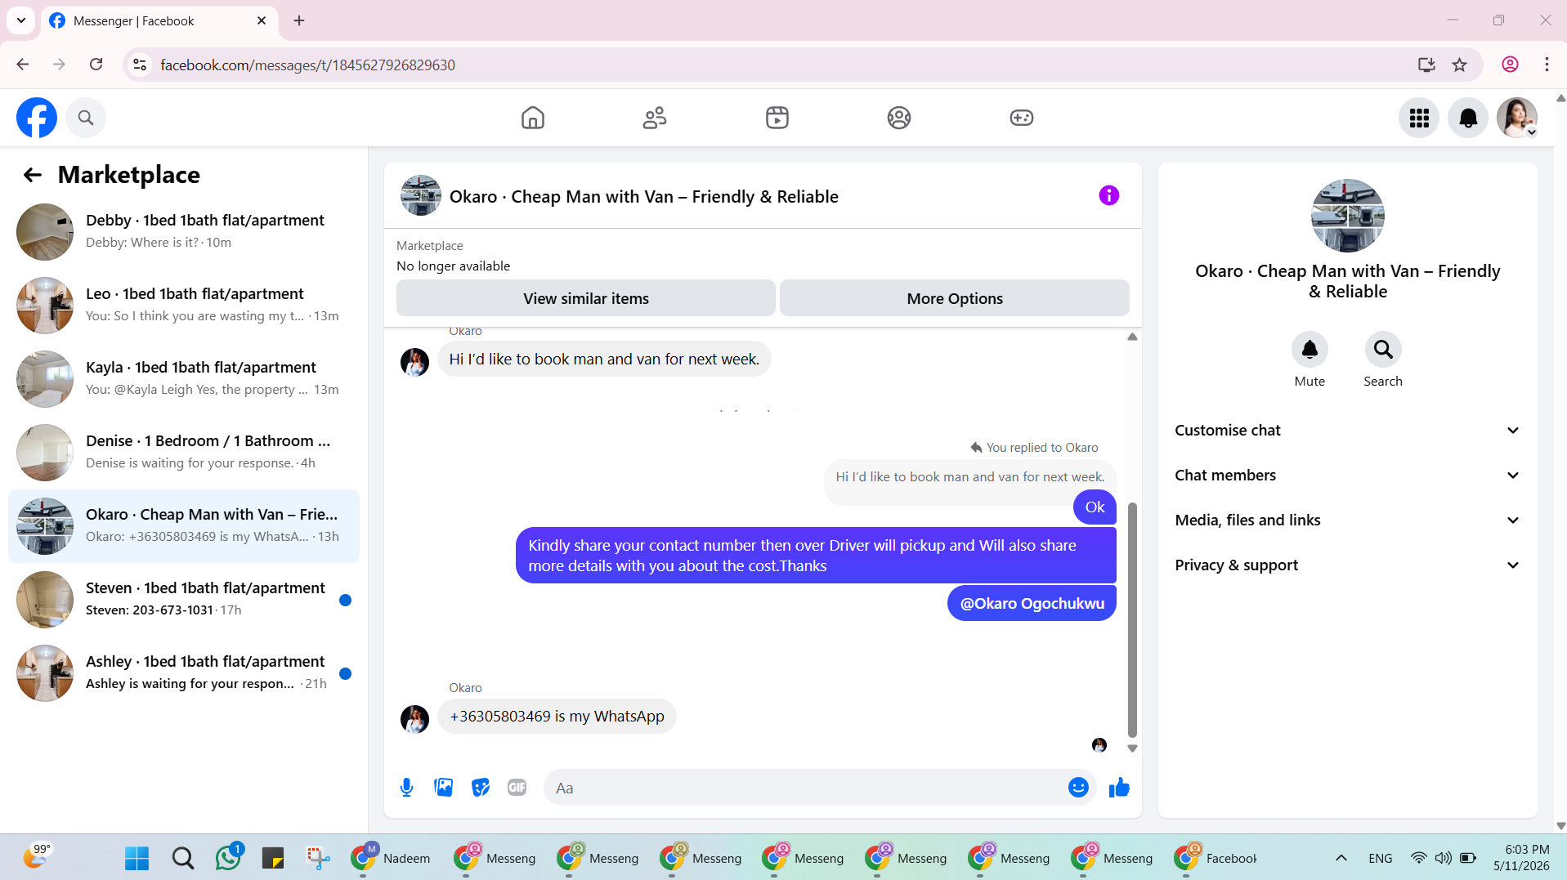
Task: Click the address bar URL
Action: pos(307,65)
